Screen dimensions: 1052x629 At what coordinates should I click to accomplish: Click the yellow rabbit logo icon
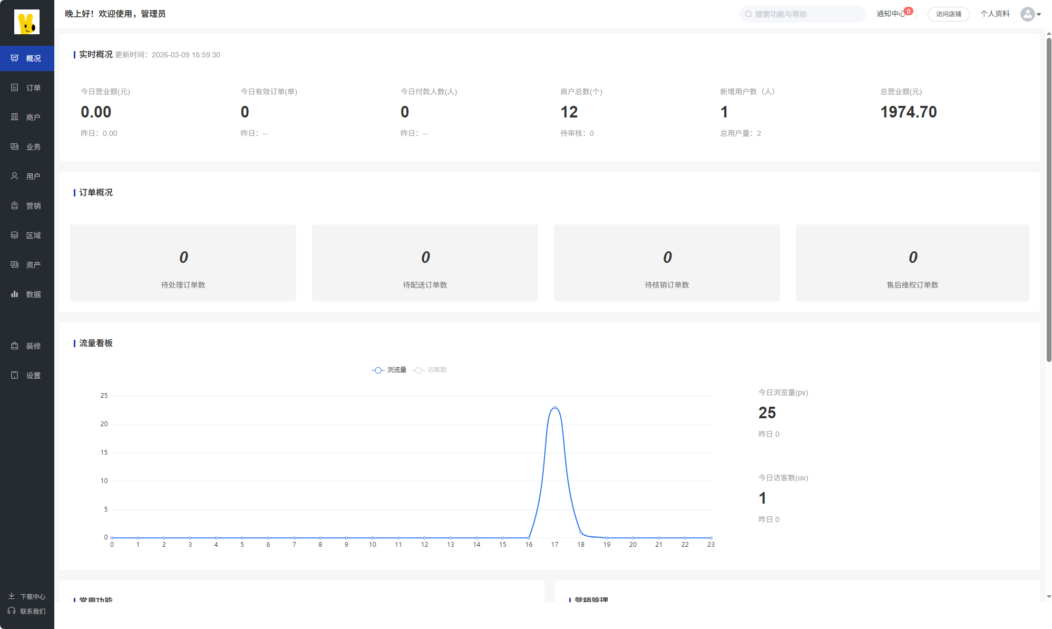(26, 22)
